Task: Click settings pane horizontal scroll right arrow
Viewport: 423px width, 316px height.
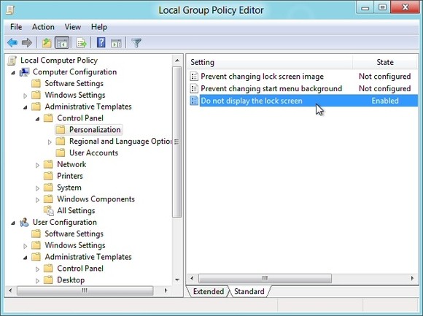Action: click(412, 278)
